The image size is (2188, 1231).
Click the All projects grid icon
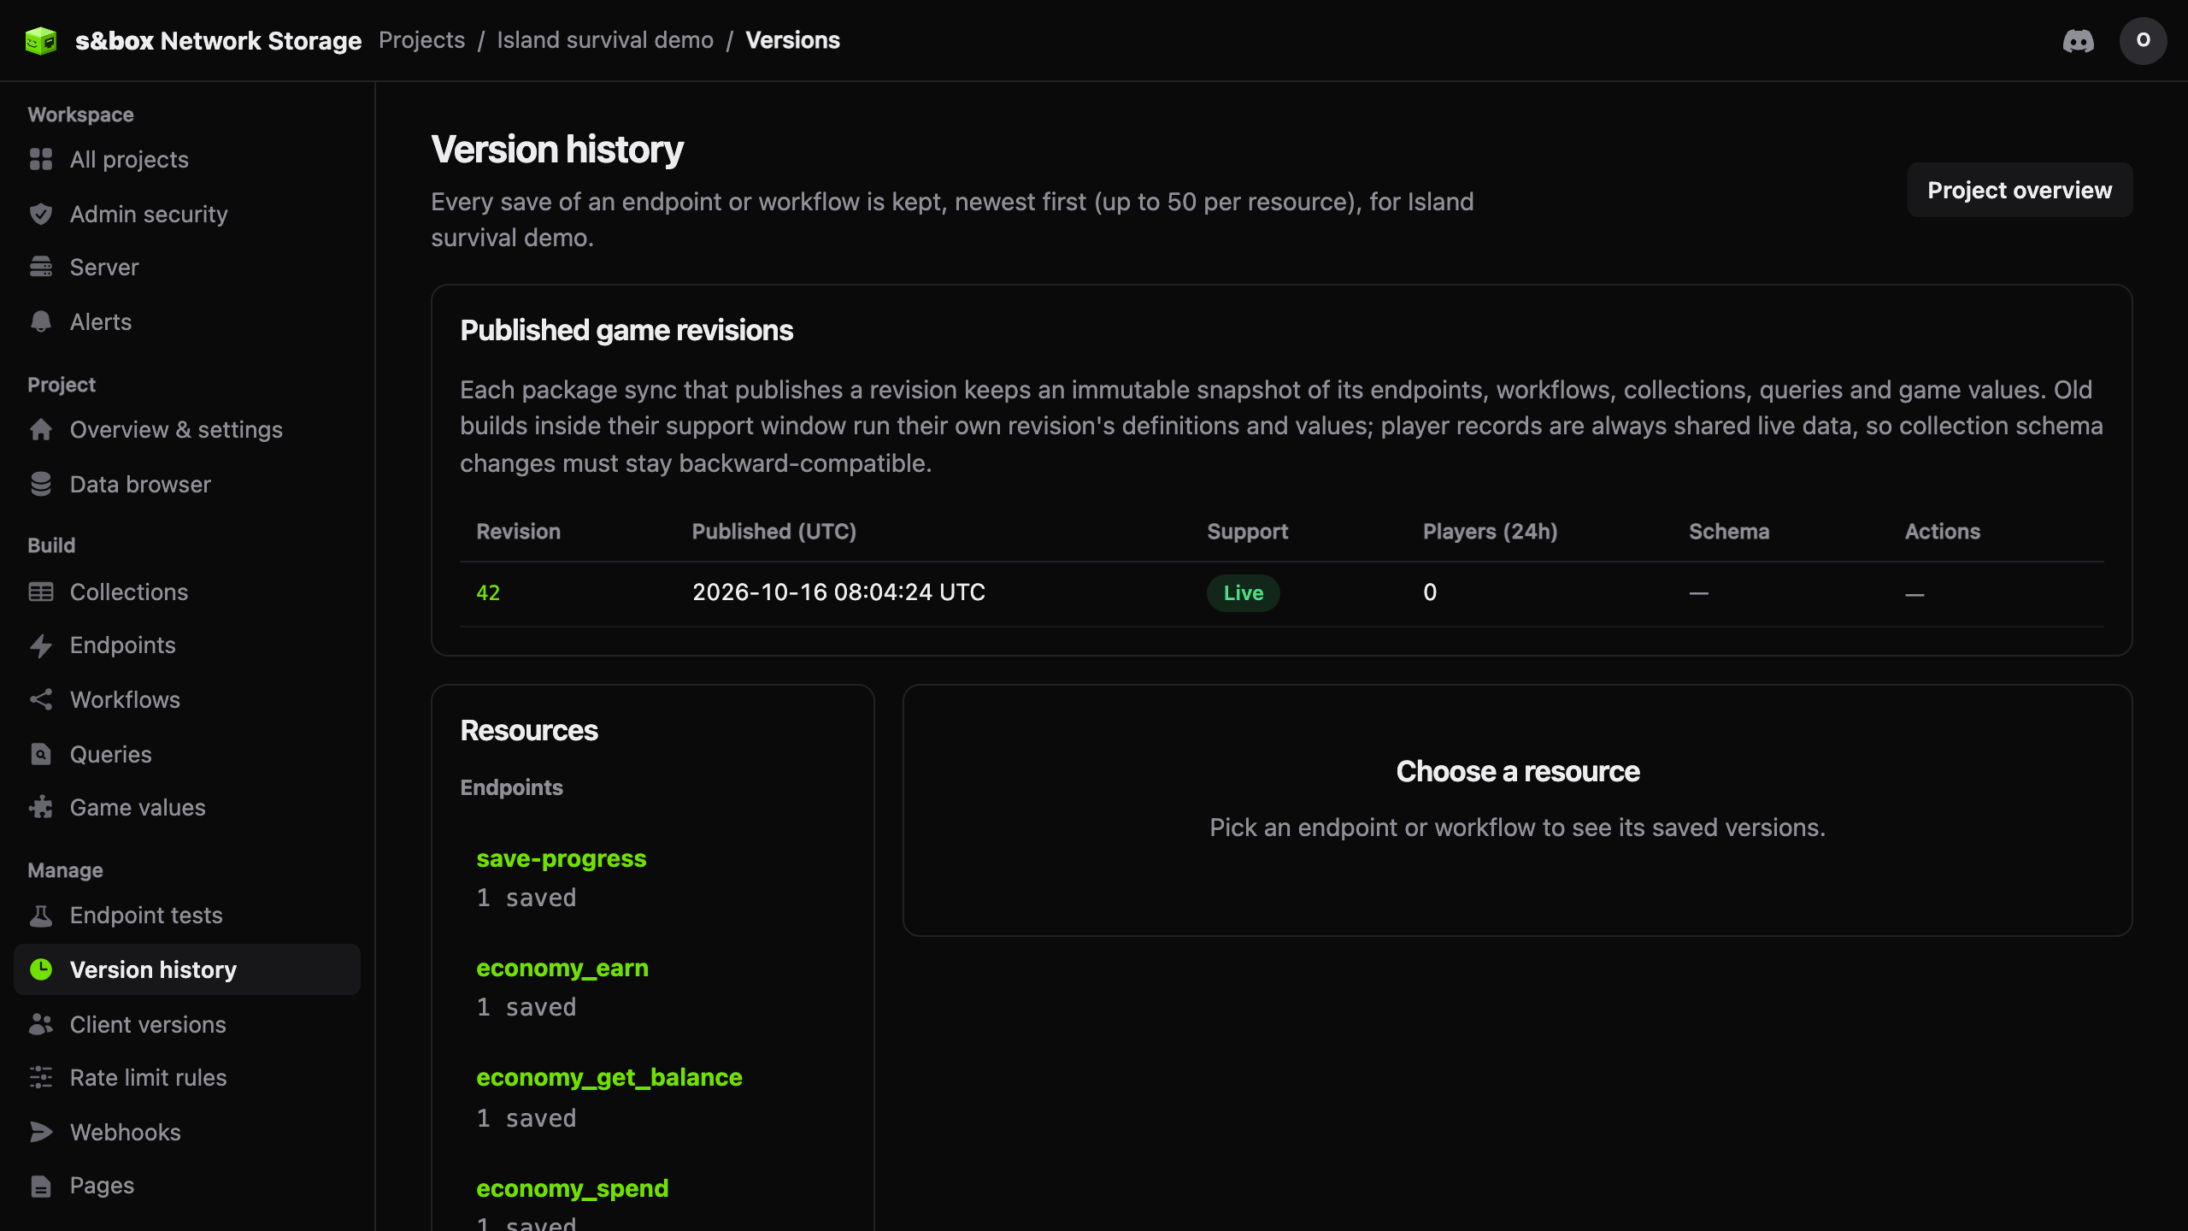[41, 159]
